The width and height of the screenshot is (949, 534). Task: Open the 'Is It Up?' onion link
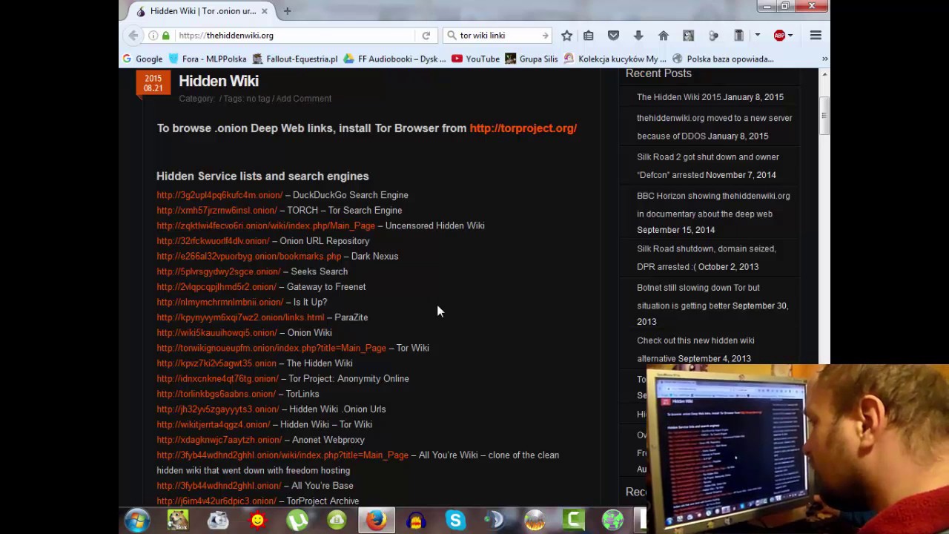pos(219,303)
